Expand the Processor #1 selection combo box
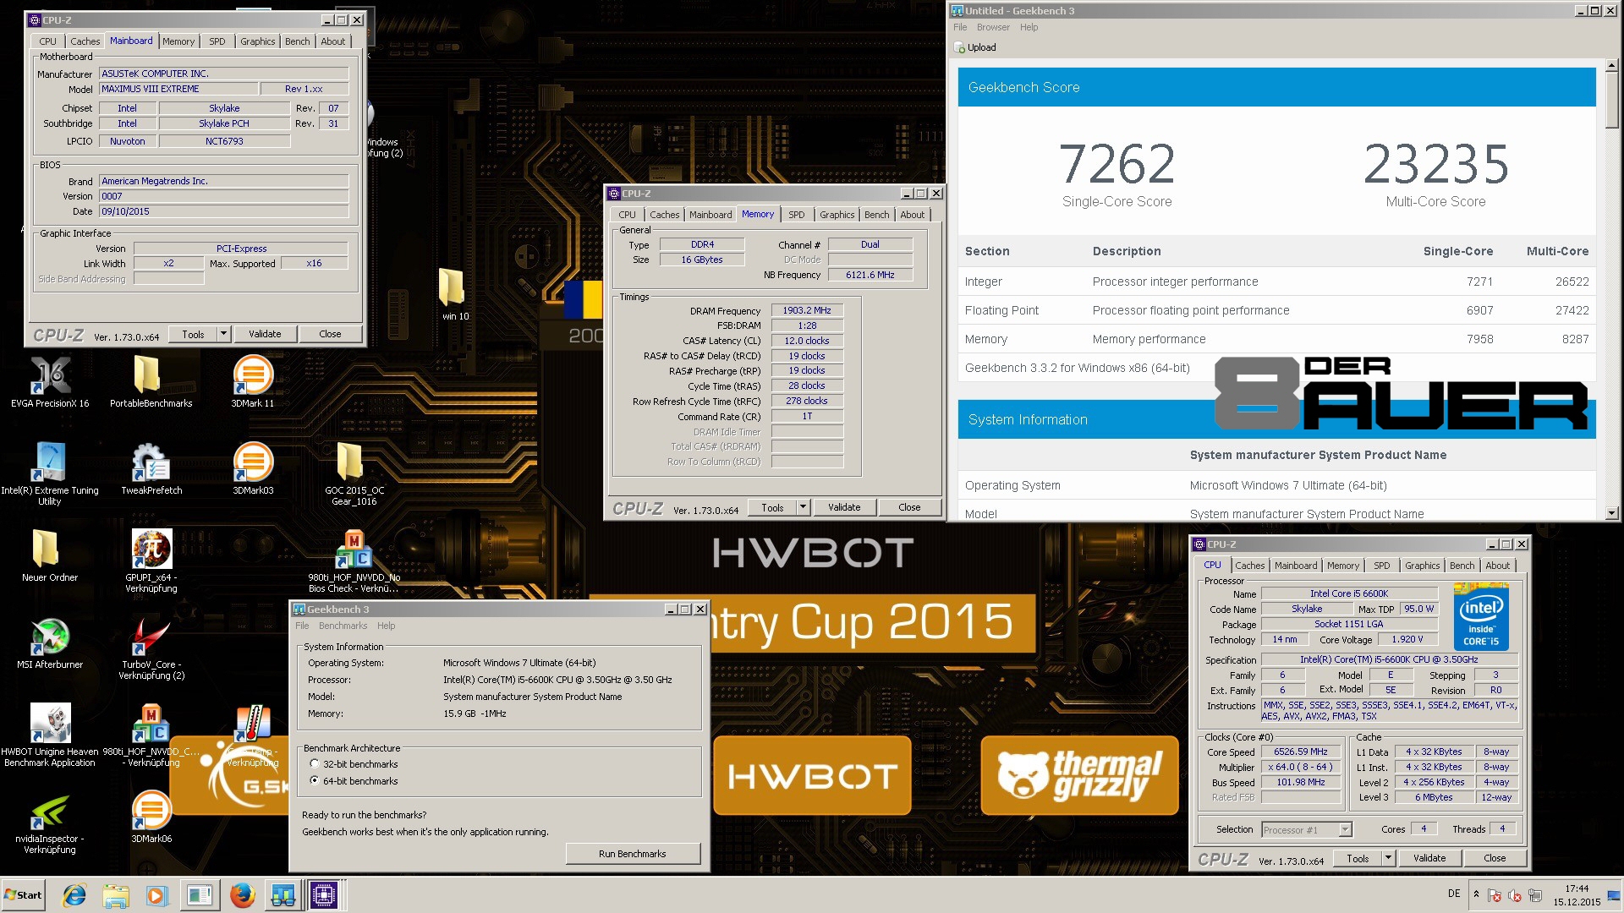This screenshot has height=913, width=1624. (1345, 829)
